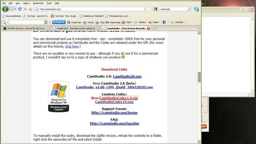Click the vertical scrollbar thumb
The height and width of the screenshot is (144, 256).
click(x=199, y=77)
